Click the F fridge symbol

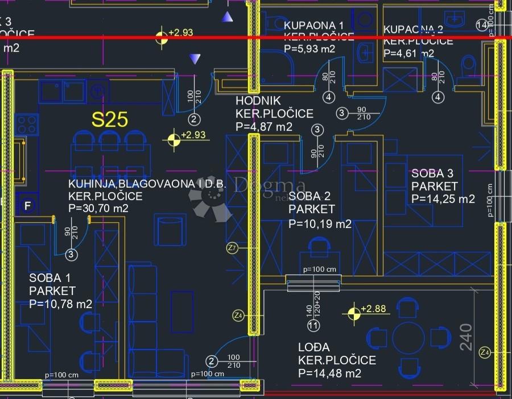coord(28,206)
